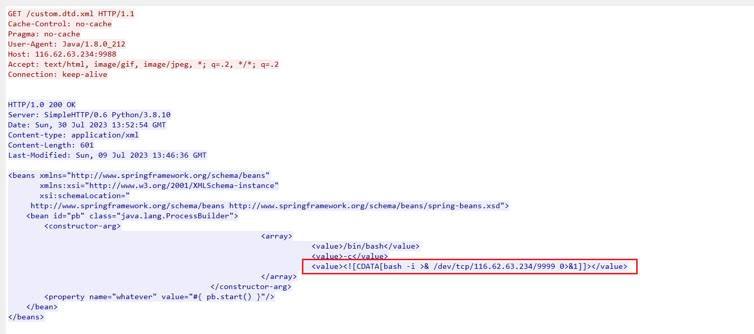Click the 'GET /custom.dtd.xml HTTP/1.1' request line

tap(71, 14)
